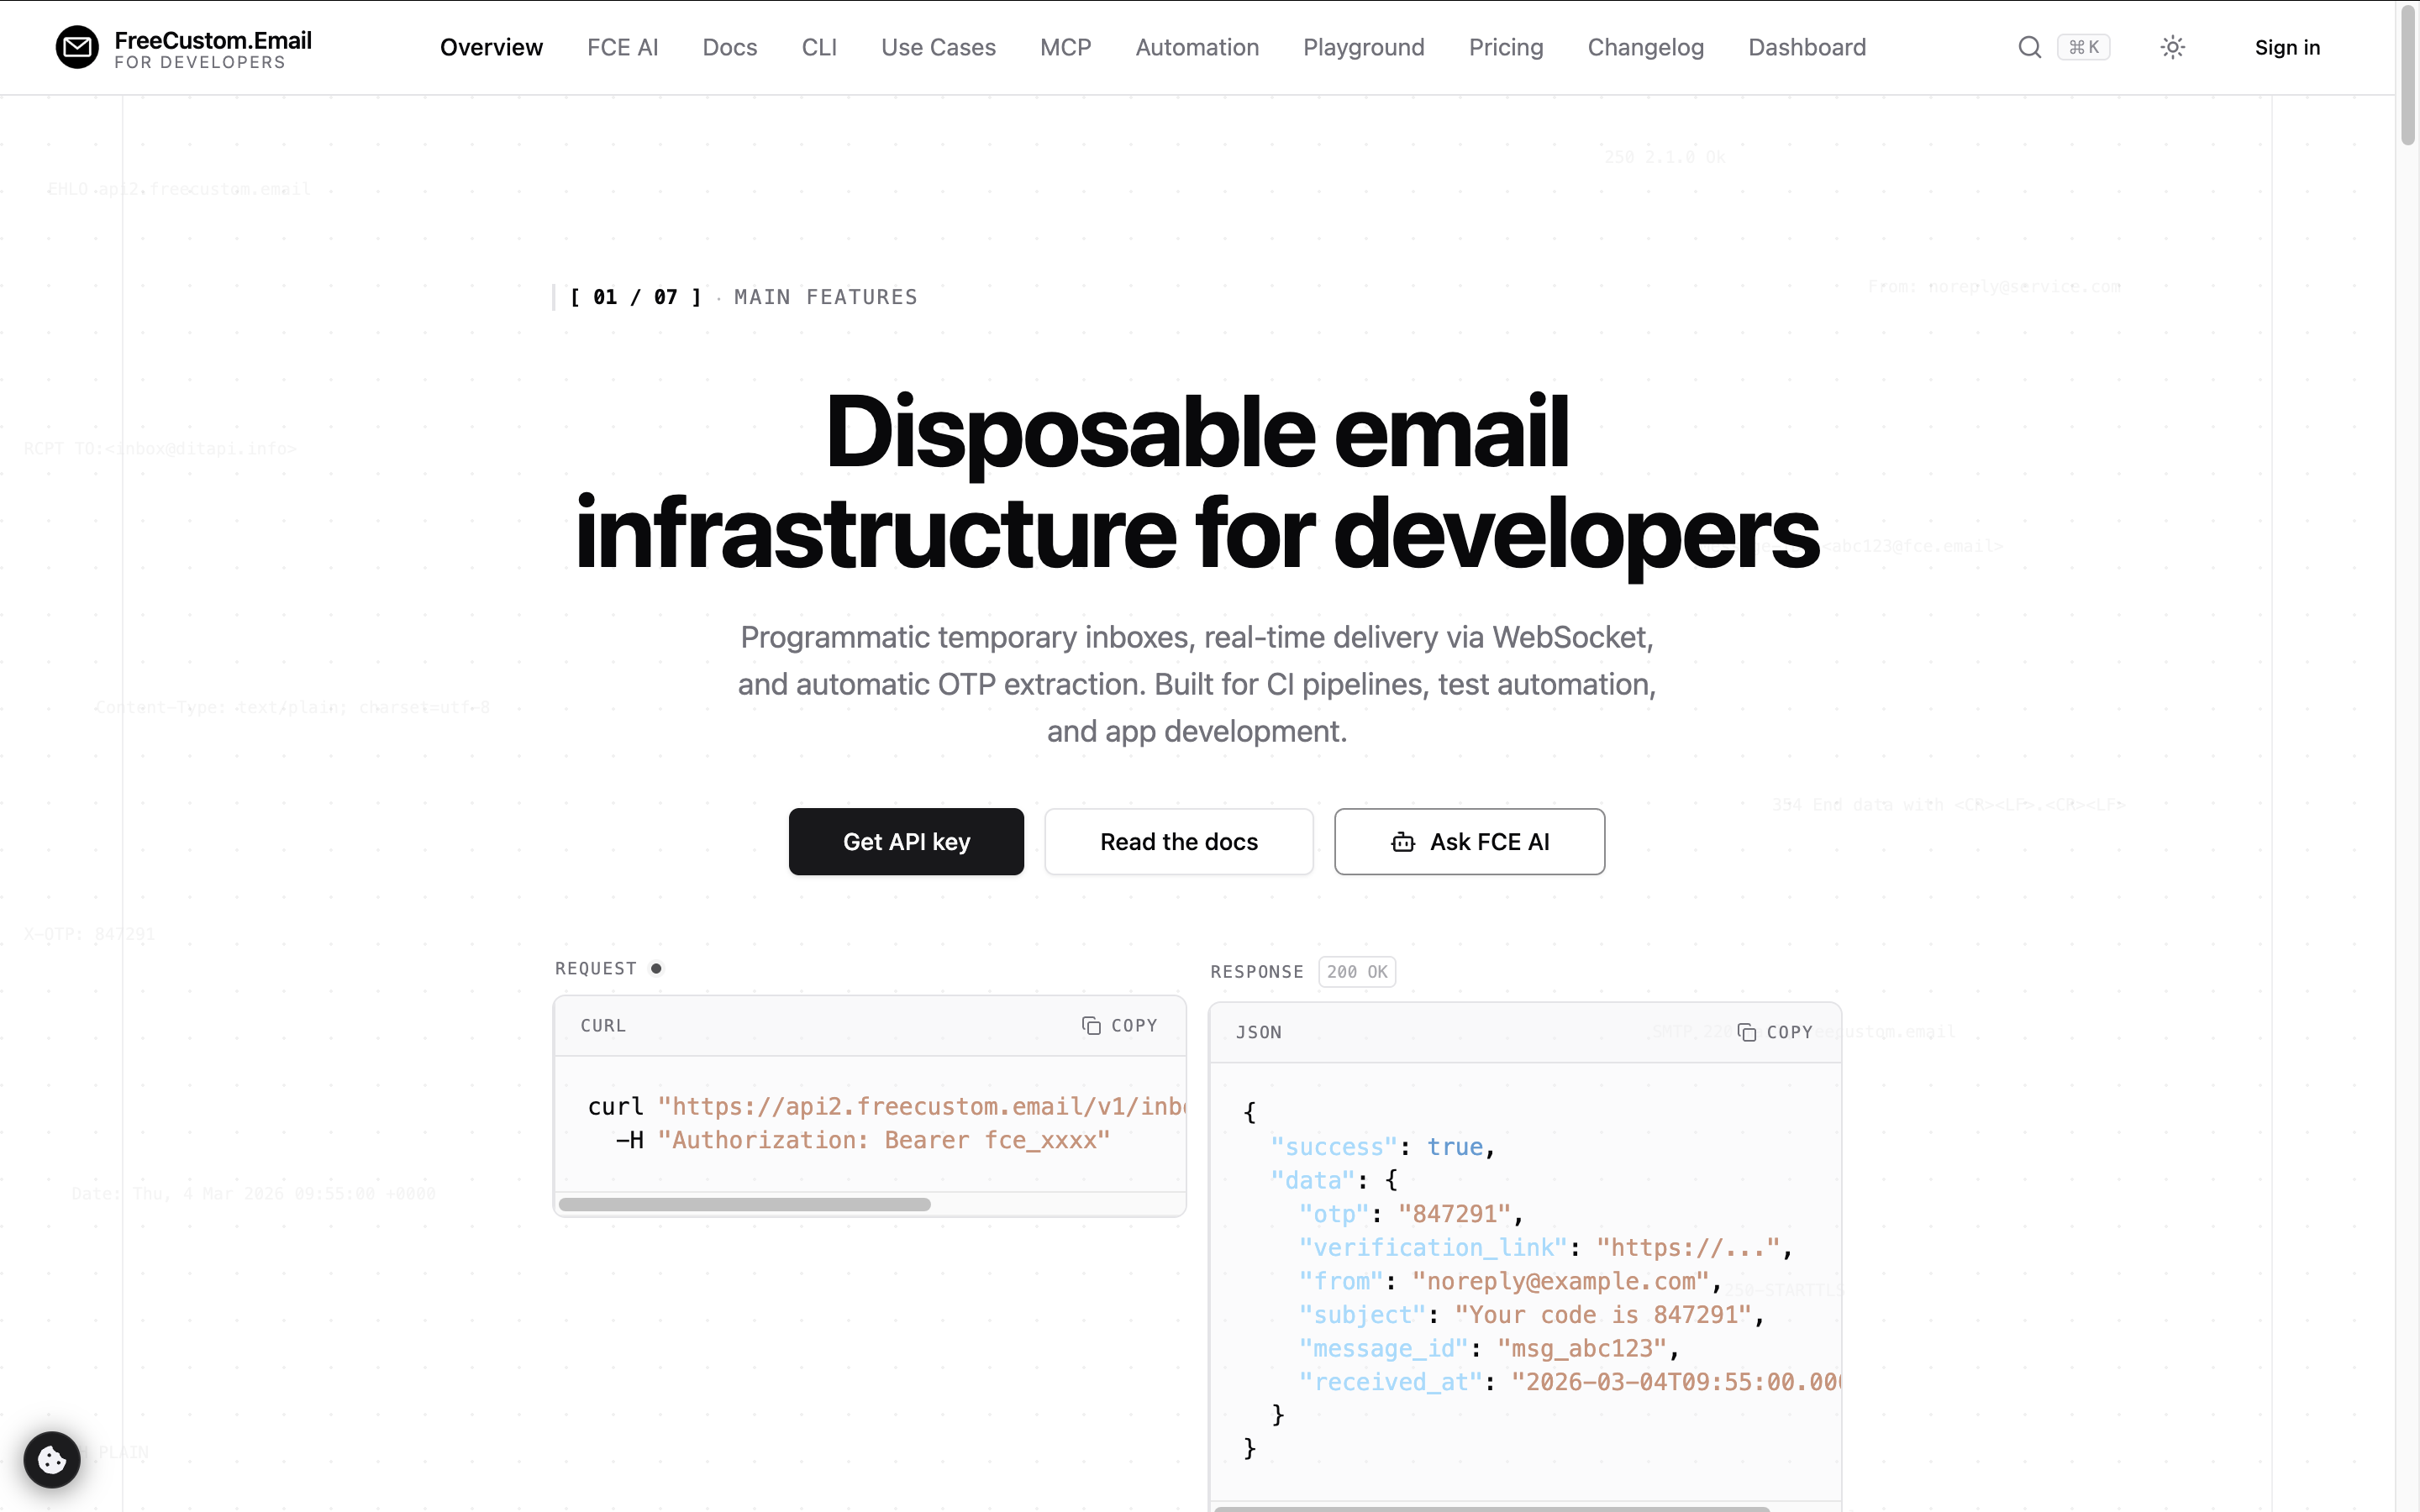Click the CURL code block header label
The width and height of the screenshot is (2420, 1512).
[x=603, y=1026]
